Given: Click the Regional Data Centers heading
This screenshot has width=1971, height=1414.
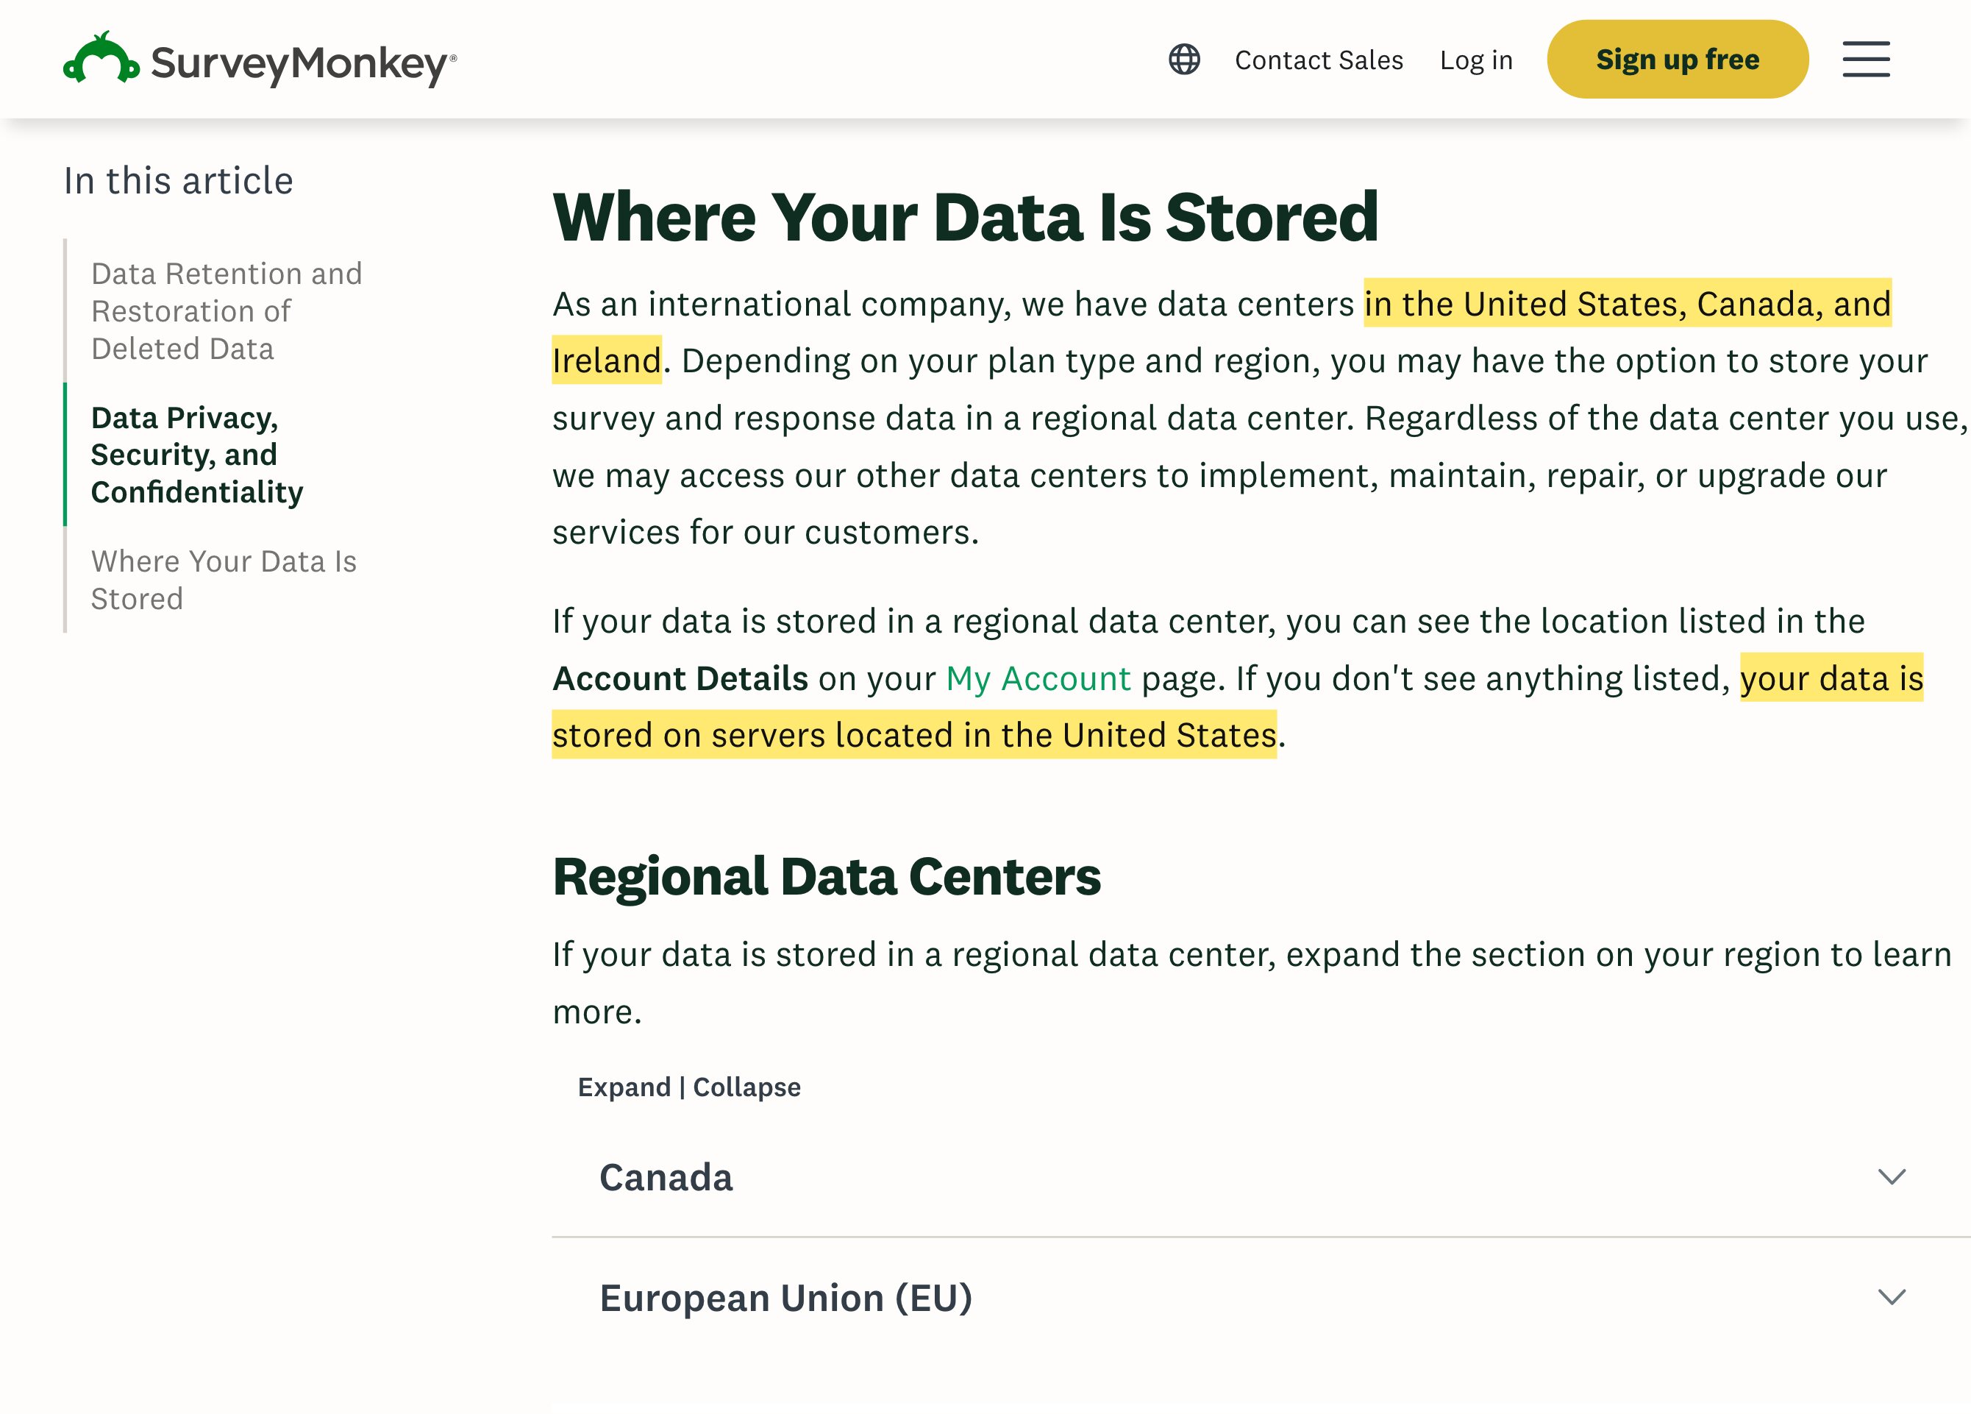Looking at the screenshot, I should pyautogui.click(x=827, y=876).
